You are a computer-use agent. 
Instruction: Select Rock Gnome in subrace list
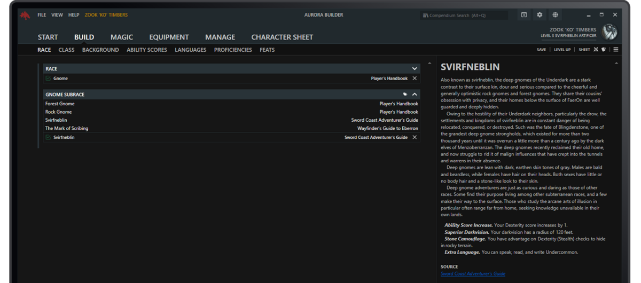(59, 112)
